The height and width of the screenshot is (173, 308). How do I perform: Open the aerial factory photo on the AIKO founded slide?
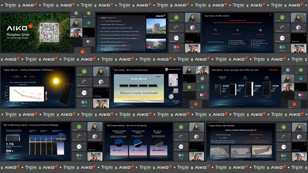coord(156,43)
